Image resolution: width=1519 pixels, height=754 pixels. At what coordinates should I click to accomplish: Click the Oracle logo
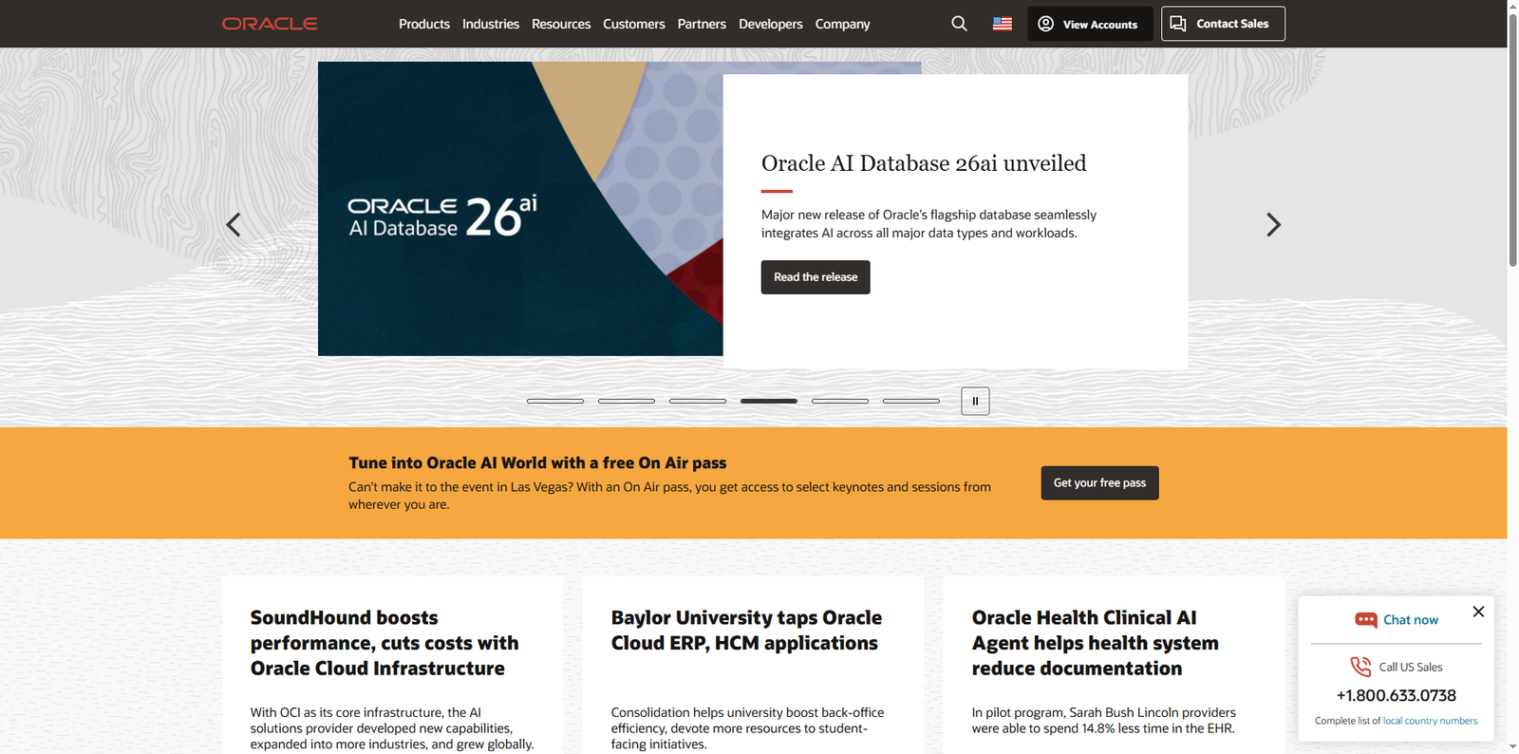point(270,24)
